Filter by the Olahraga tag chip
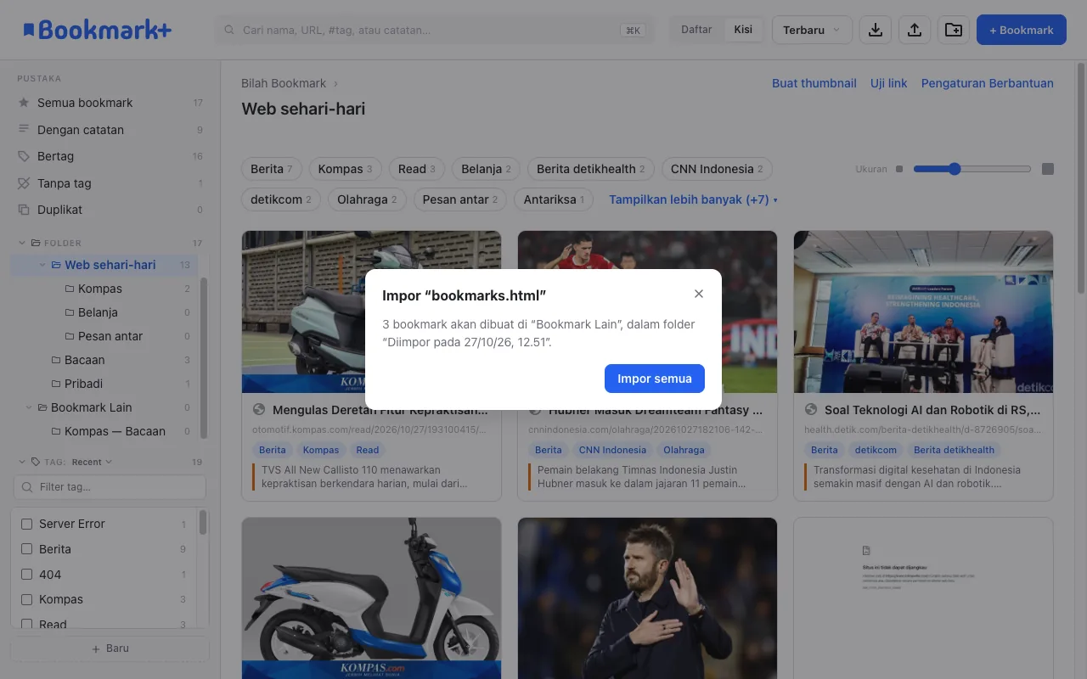This screenshot has height=679, width=1087. [x=367, y=199]
